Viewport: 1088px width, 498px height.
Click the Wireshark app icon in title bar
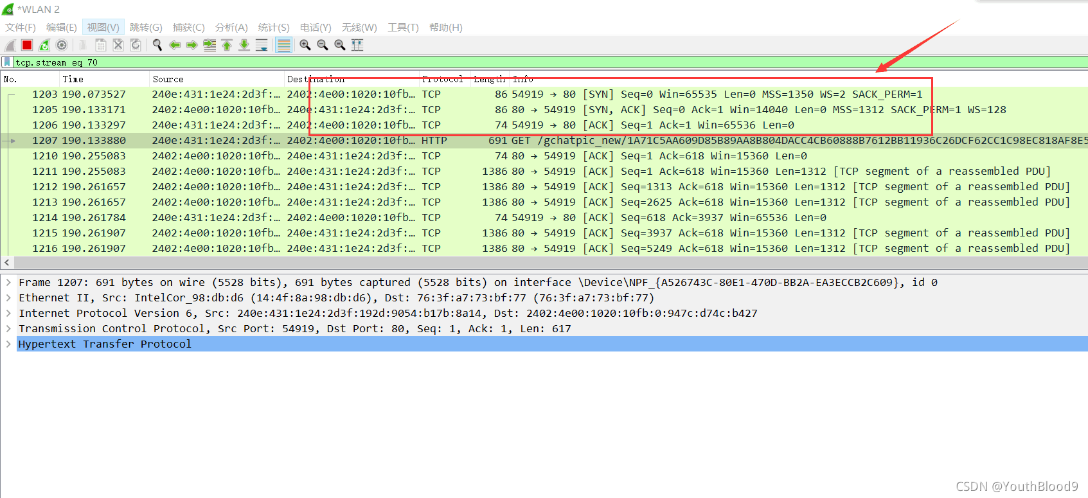point(8,9)
